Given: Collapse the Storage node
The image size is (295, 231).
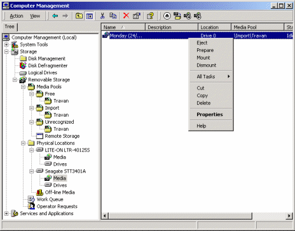Looking at the screenshot, I should (x=6, y=52).
